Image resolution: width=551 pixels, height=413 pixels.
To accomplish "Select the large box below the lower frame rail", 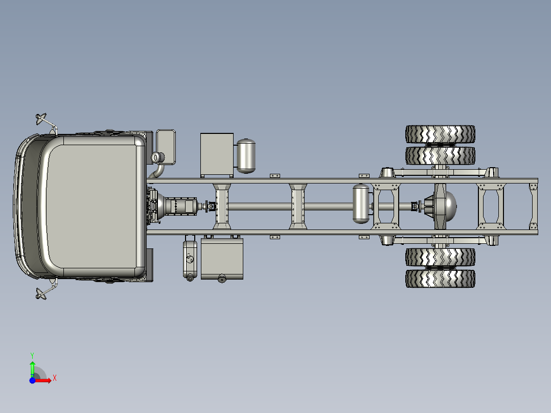I will pos(222,259).
